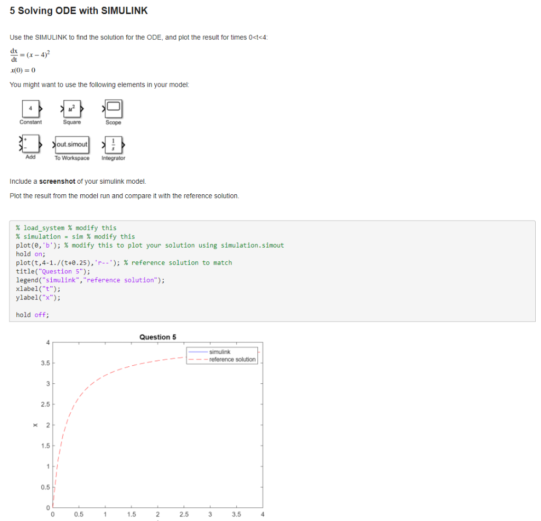Click the heading '5 Solving ODE with SIMULINK'
Image resolution: width=541 pixels, height=521 pixels.
[79, 11]
